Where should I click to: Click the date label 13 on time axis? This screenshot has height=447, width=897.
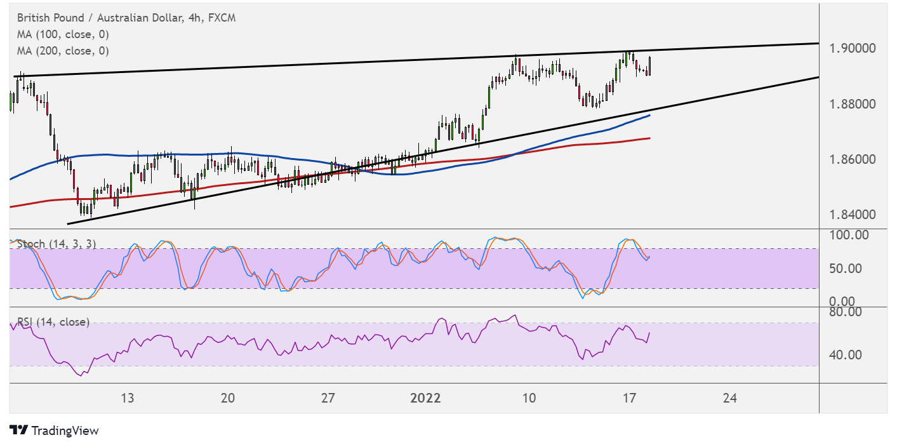[128, 399]
